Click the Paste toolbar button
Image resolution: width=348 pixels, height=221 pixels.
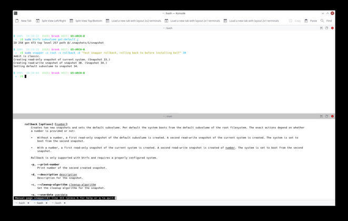click(x=311, y=21)
